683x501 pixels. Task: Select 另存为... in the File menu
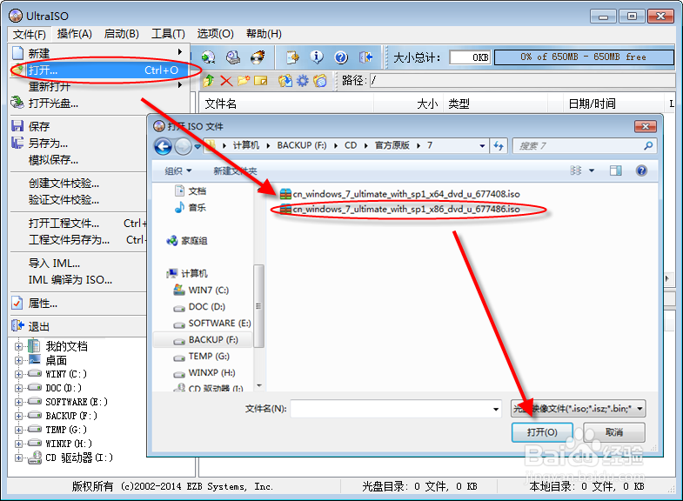tap(78, 144)
